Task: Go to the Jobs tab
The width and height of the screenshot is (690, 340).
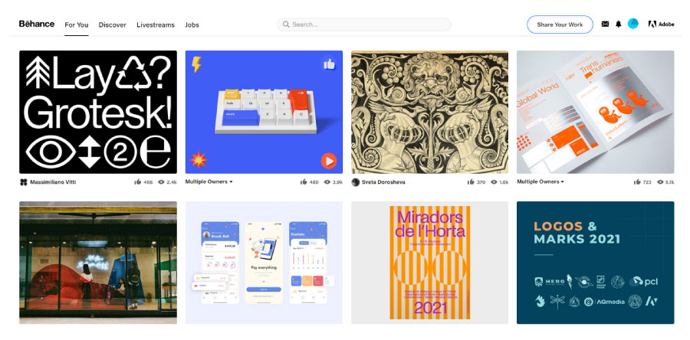Action: click(x=192, y=25)
